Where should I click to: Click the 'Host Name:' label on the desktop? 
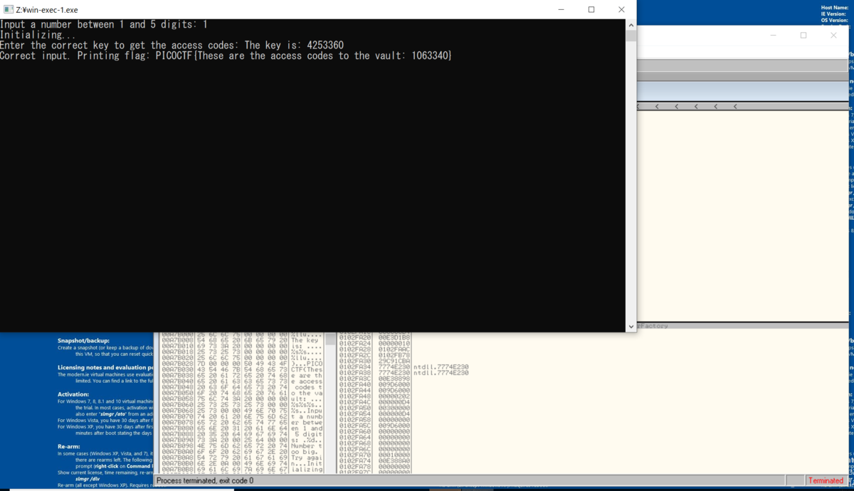(x=833, y=8)
